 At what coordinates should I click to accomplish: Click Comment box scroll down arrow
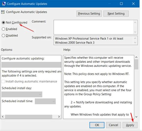[135, 32]
